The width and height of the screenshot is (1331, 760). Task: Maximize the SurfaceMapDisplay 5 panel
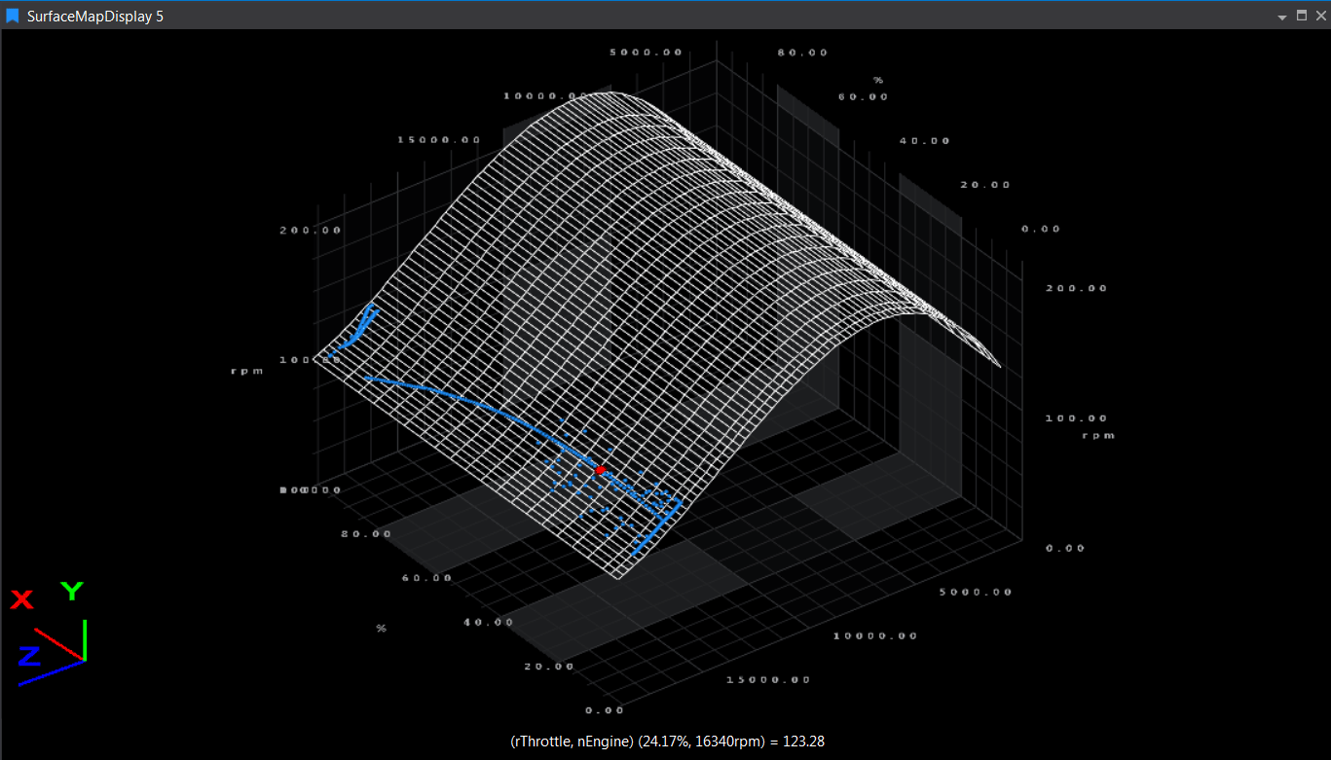pos(1302,16)
